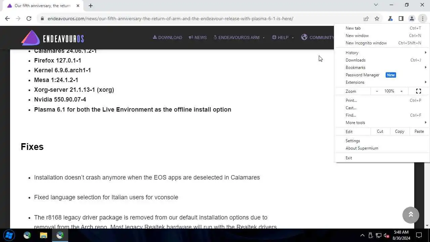Open Password Manager menu entry
Image resolution: width=430 pixels, height=242 pixels.
pos(382,75)
